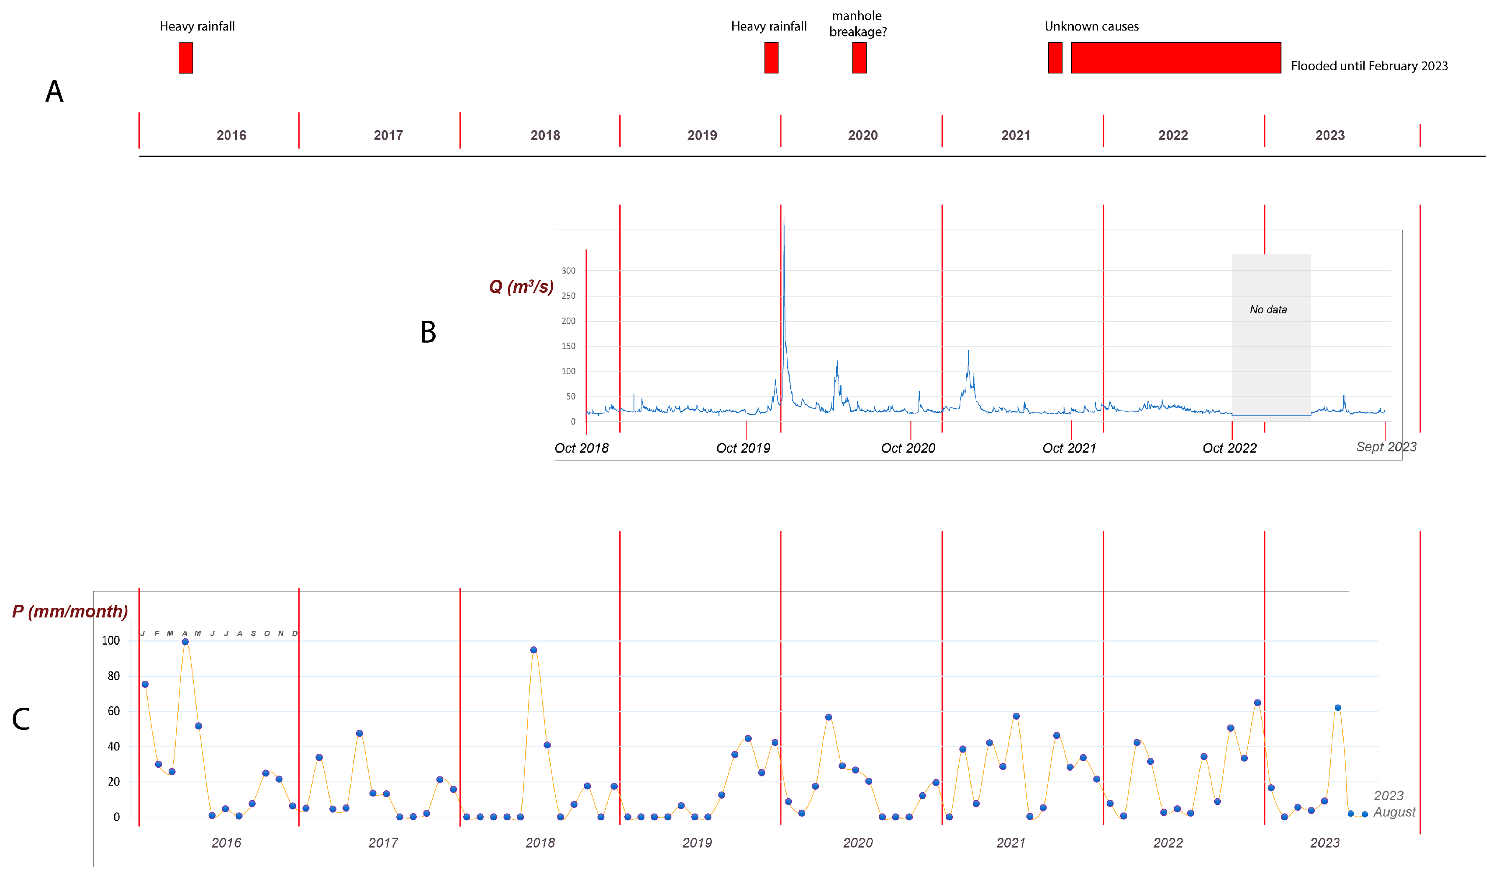Image resolution: width=1496 pixels, height=881 pixels.
Task: Click the 2018 precipitation peak data point
Action: coord(533,650)
